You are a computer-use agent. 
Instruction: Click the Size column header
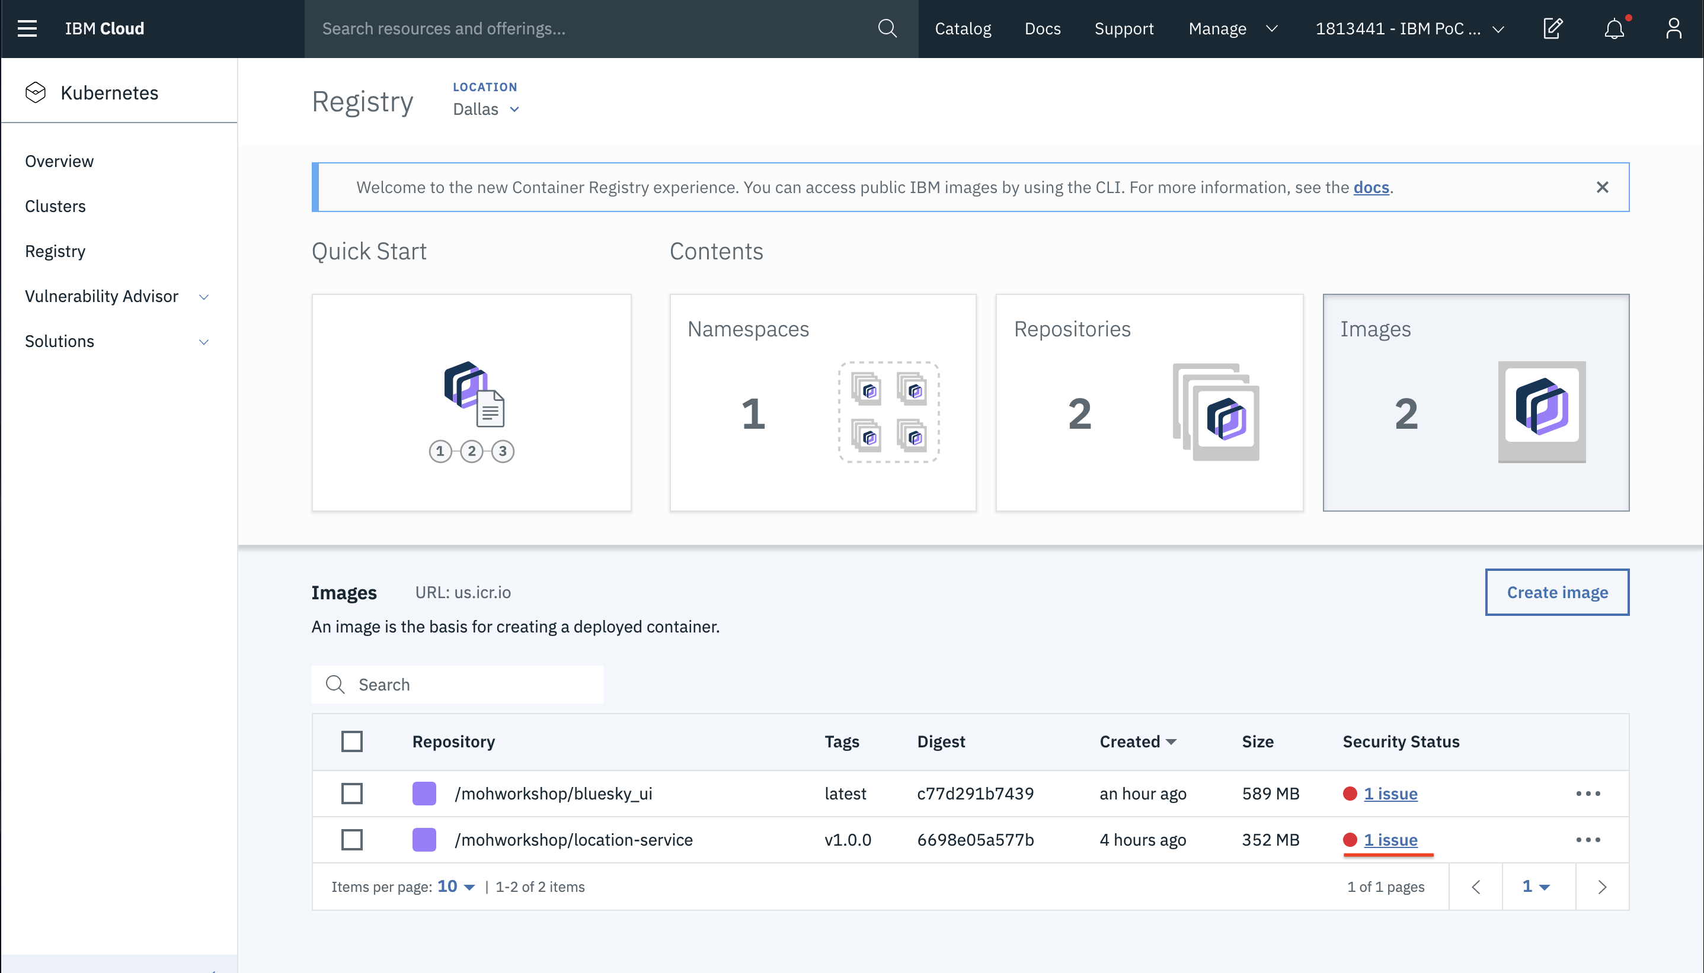(1257, 741)
